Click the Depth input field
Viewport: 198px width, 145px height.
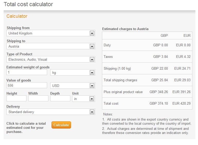[60, 98]
